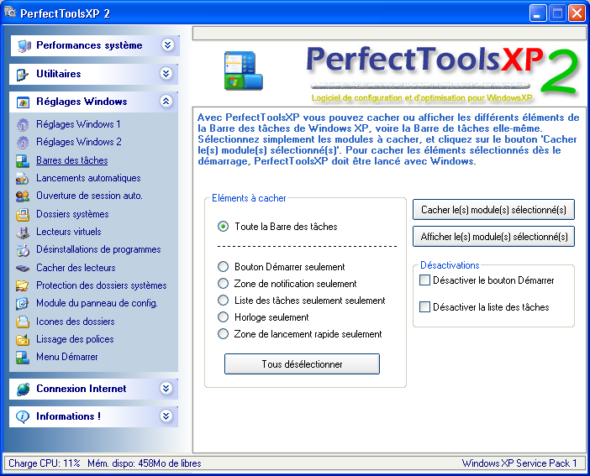Viewport: 590px width, 476px height.
Task: Open Ouverture de session auto.
Action: click(x=89, y=196)
